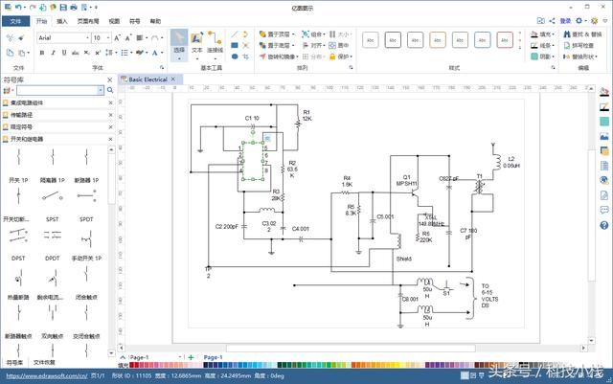Click the 登录 (Login) link
613x384 pixels.
(x=565, y=20)
